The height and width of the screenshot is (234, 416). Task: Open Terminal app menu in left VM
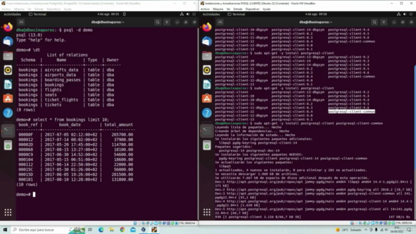(x=38, y=14)
